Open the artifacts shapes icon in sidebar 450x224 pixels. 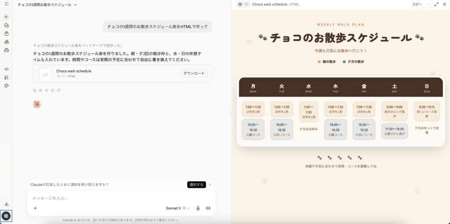[x=6, y=42]
